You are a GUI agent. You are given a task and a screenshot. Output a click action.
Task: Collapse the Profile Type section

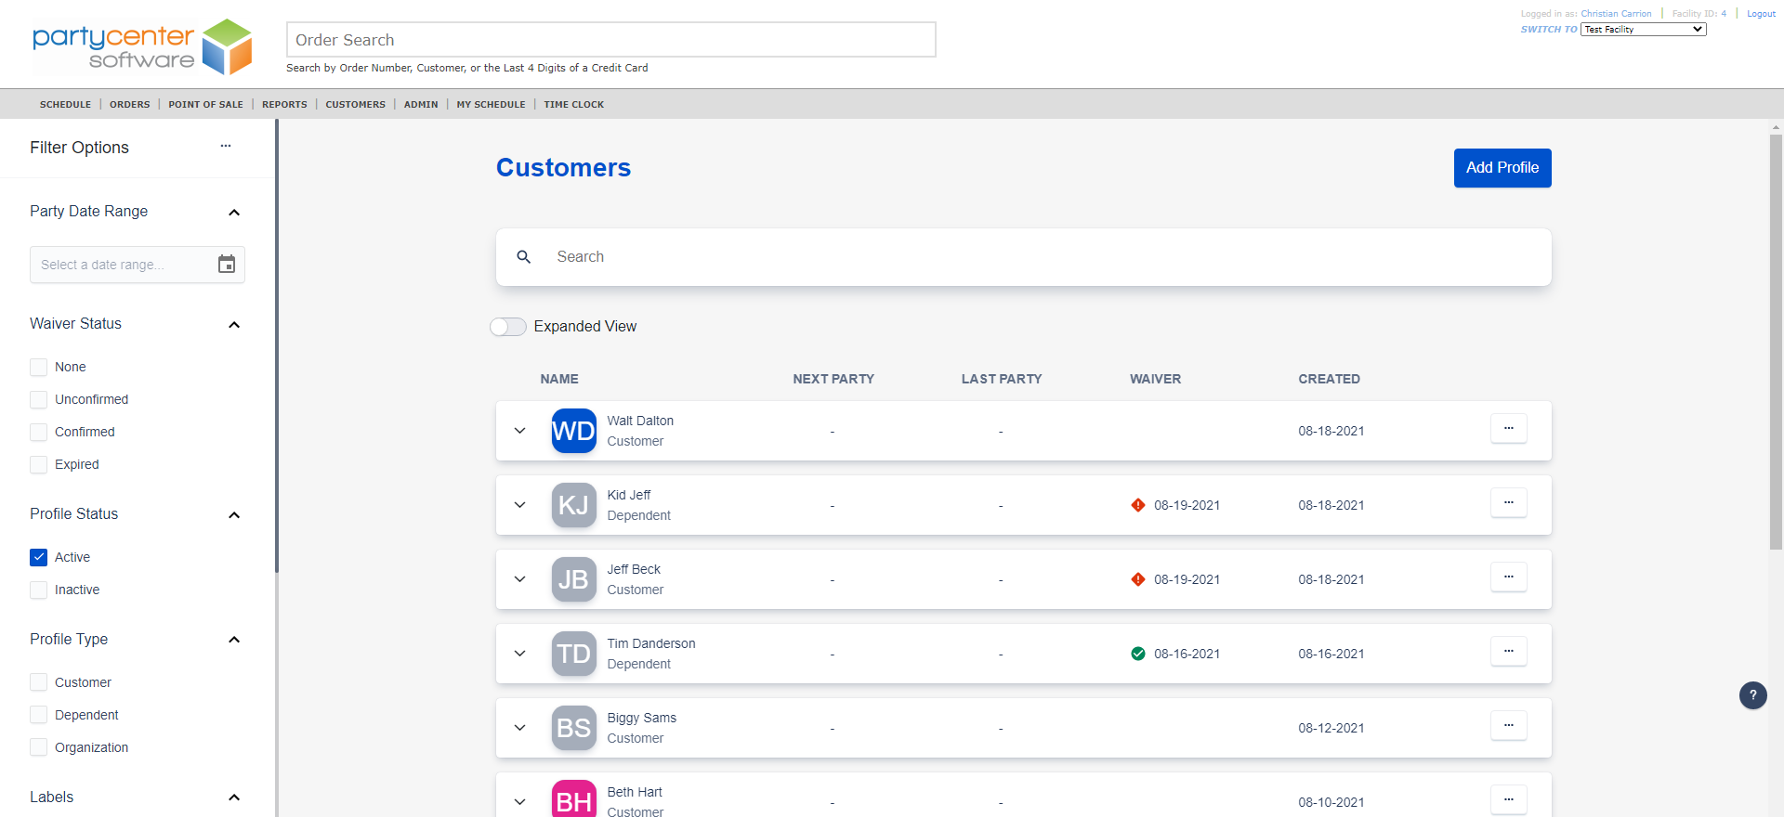(x=234, y=640)
